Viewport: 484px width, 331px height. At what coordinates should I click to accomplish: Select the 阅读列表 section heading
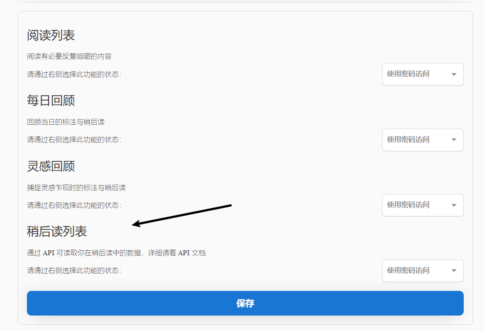pyautogui.click(x=50, y=34)
